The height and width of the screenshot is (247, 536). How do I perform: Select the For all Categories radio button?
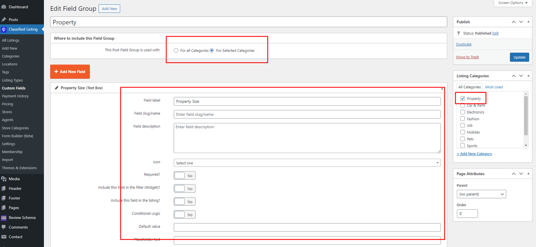tap(176, 50)
